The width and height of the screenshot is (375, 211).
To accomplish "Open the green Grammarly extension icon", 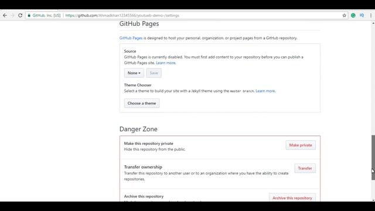I will (x=353, y=15).
